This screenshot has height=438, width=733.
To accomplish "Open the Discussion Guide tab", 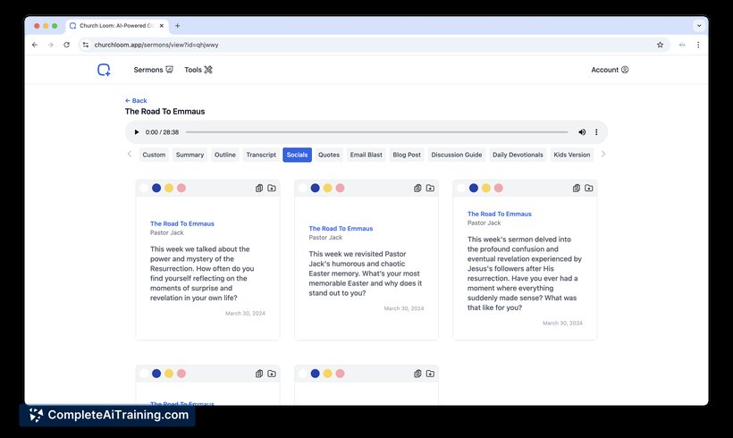I will pyautogui.click(x=456, y=155).
